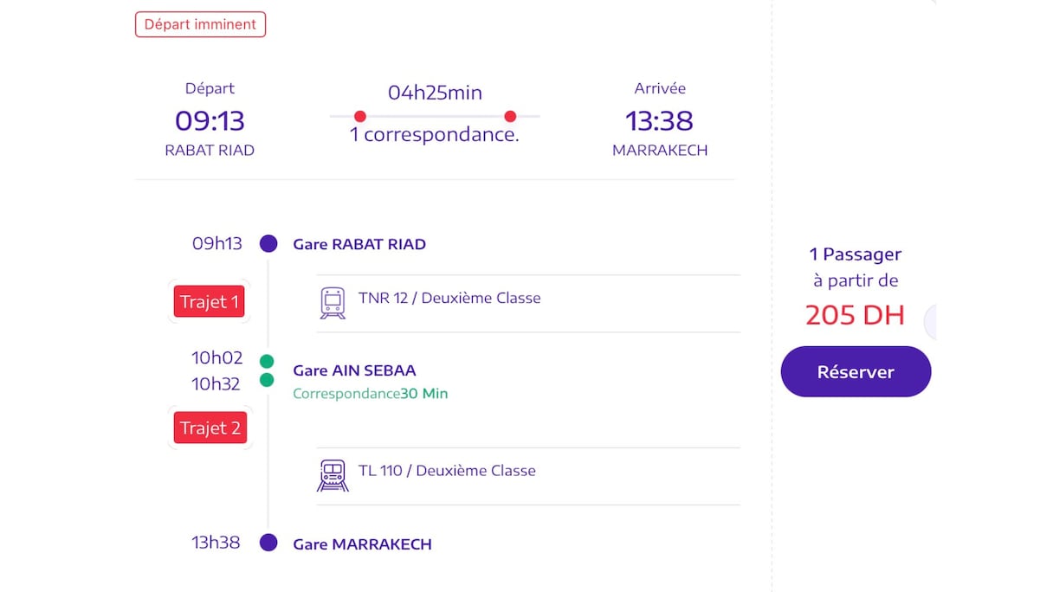Click the Départ imminent tag
This screenshot has height=592, width=1053.
(200, 24)
